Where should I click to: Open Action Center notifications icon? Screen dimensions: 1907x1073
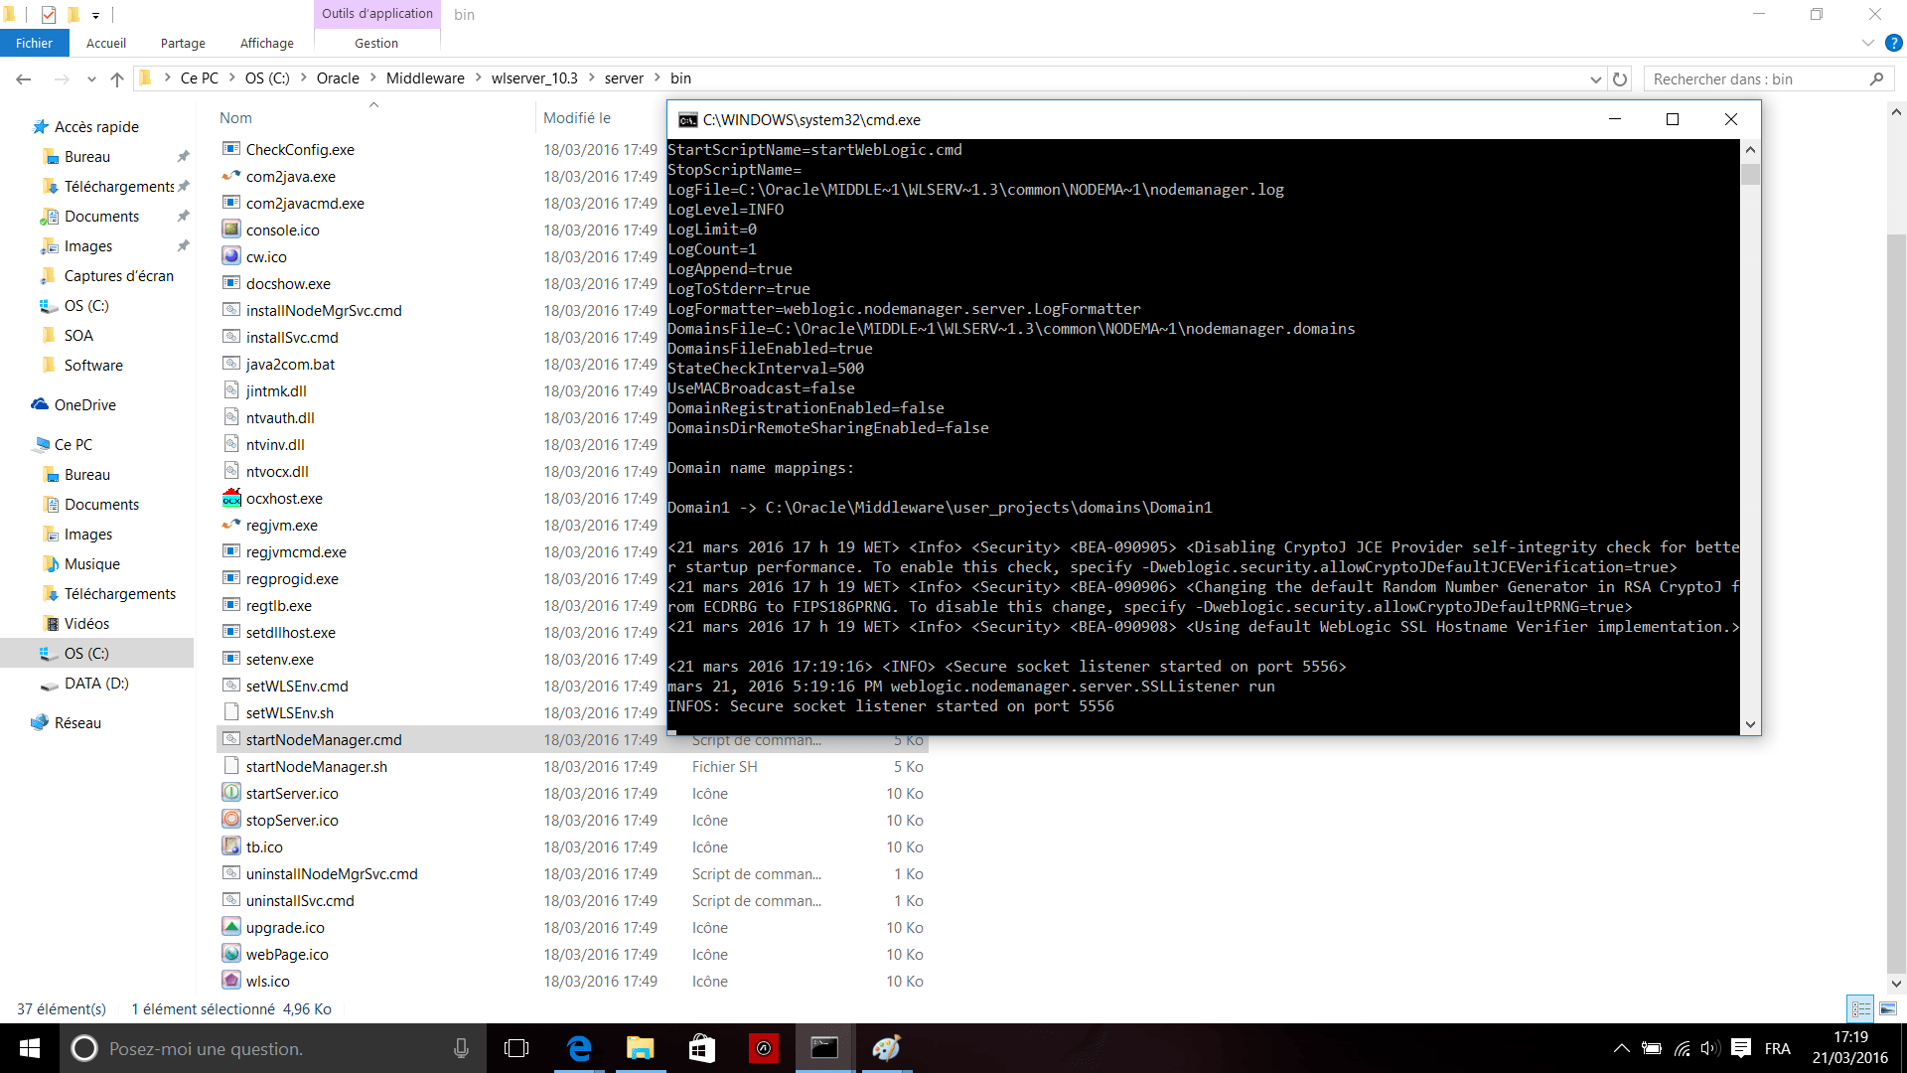pos(1740,1048)
